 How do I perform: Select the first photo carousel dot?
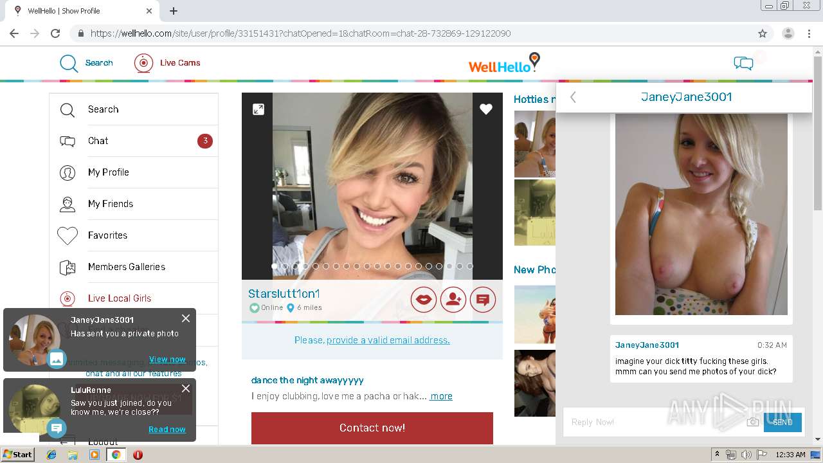[275, 266]
